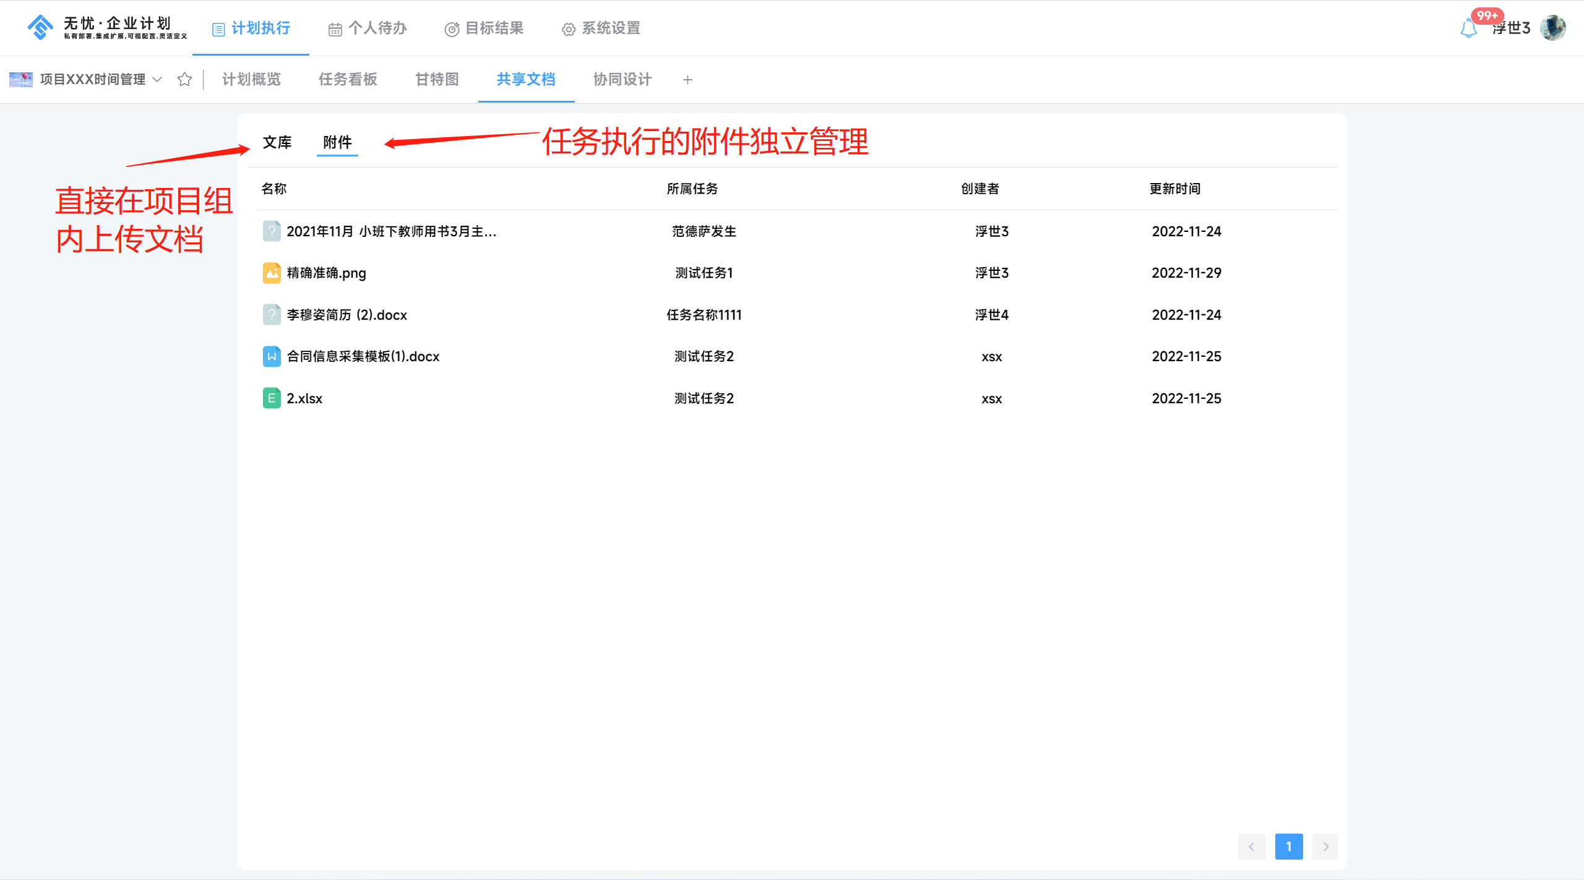Screen dimensions: 1584x880
Task: Open the 甘特图 tab
Action: pos(437,79)
